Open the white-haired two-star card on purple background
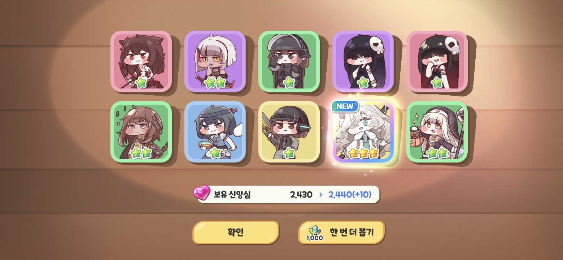The height and width of the screenshot is (260, 563). [x=215, y=61]
